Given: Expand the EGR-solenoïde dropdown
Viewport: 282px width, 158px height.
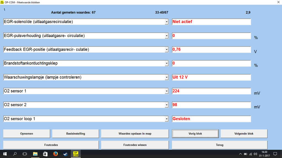Looking at the screenshot, I should pyautogui.click(x=167, y=22).
